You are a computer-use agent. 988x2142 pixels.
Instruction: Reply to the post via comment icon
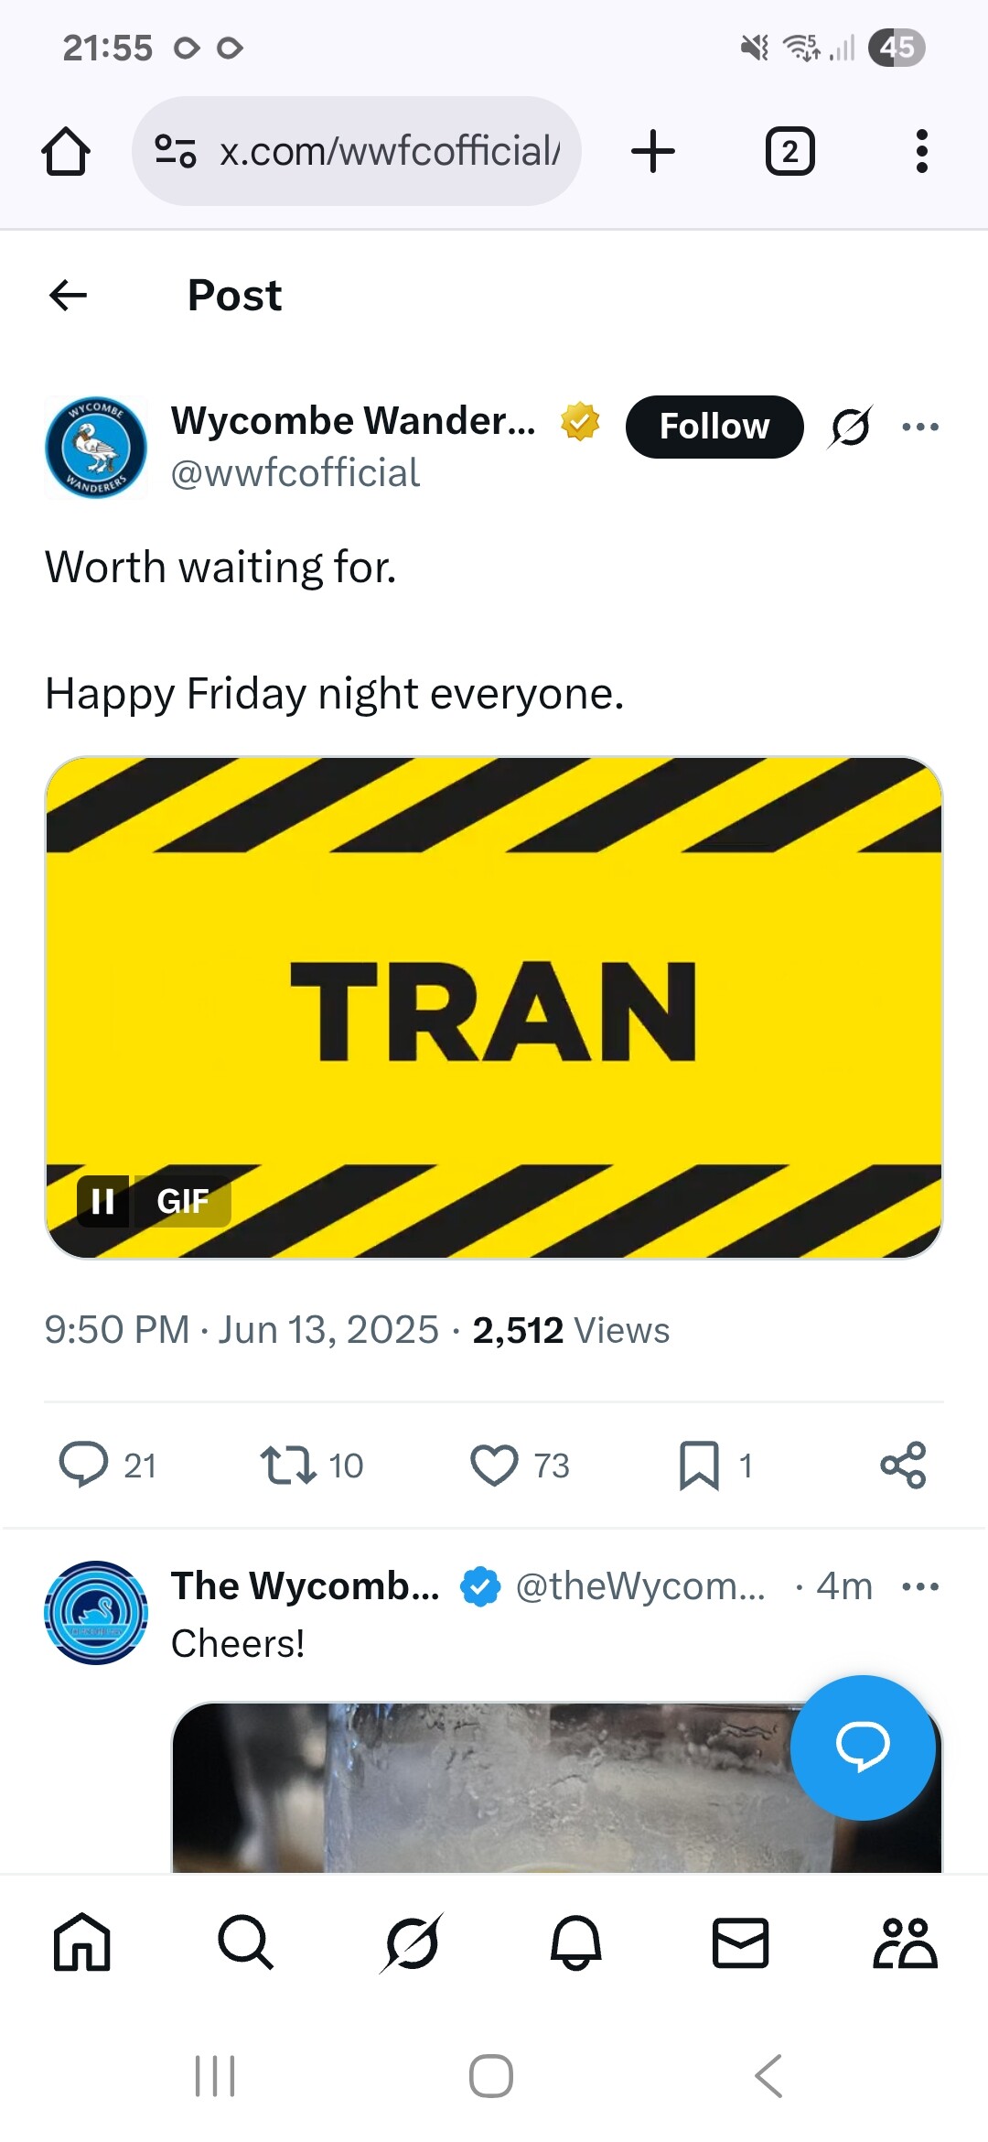coord(84,1465)
